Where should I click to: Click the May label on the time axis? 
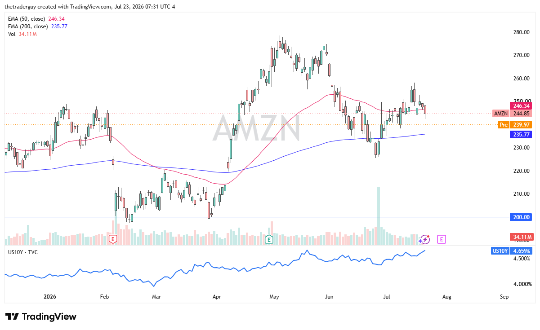click(274, 297)
